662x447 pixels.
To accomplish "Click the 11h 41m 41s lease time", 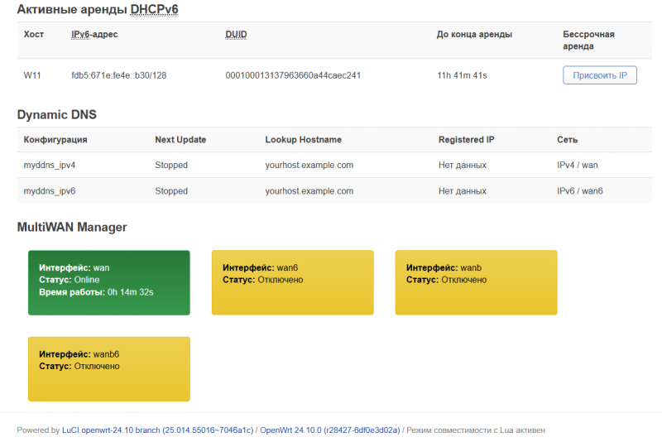I will [x=462, y=75].
